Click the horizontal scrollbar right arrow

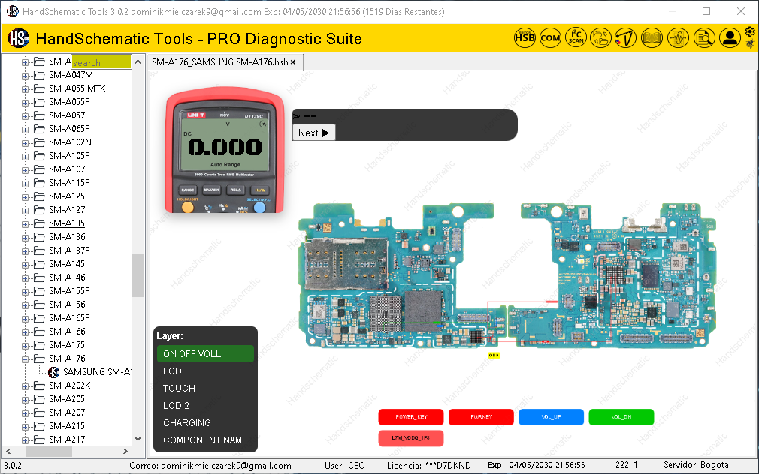pos(125,451)
